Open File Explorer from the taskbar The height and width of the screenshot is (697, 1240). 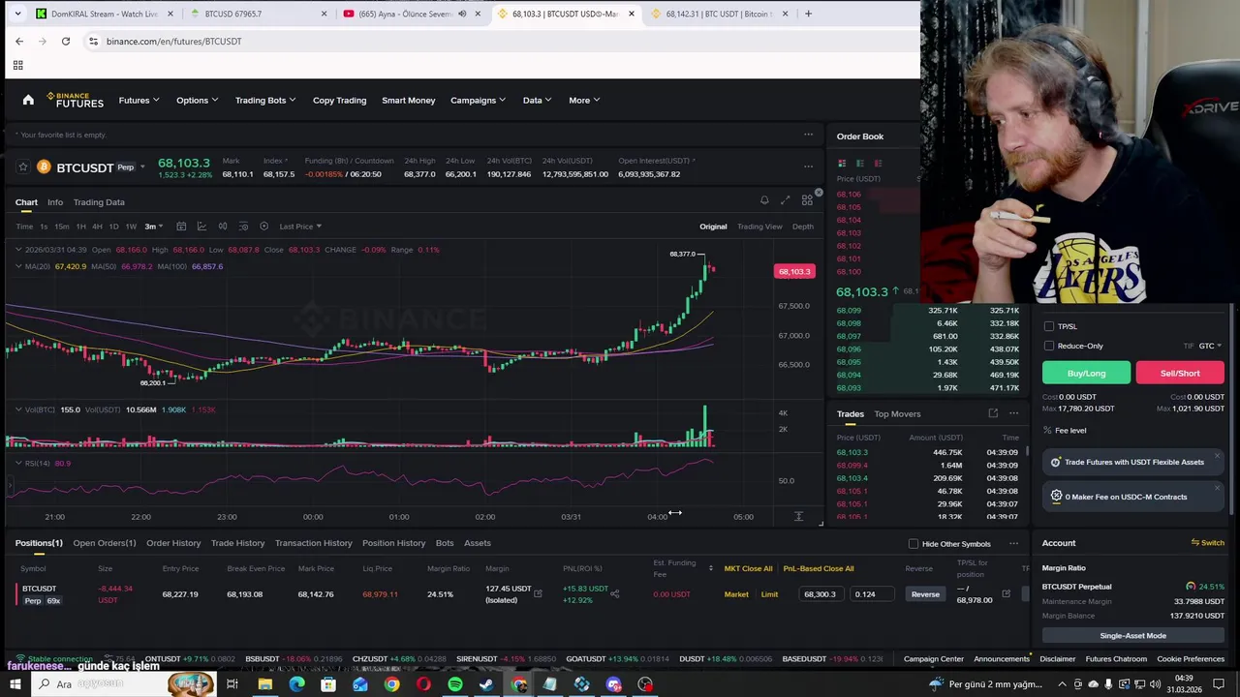point(264,684)
